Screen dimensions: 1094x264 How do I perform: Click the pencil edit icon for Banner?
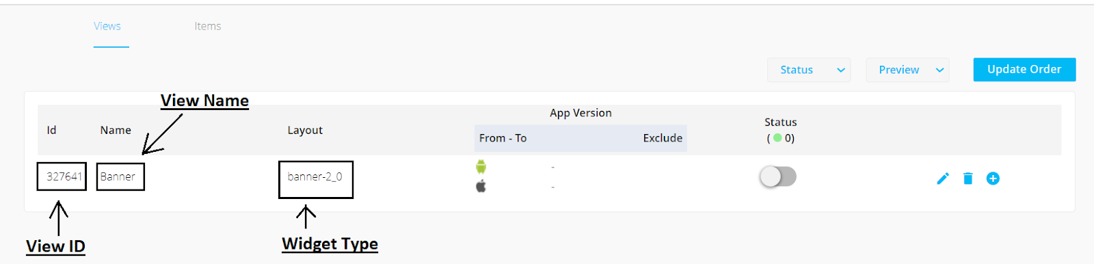(943, 179)
